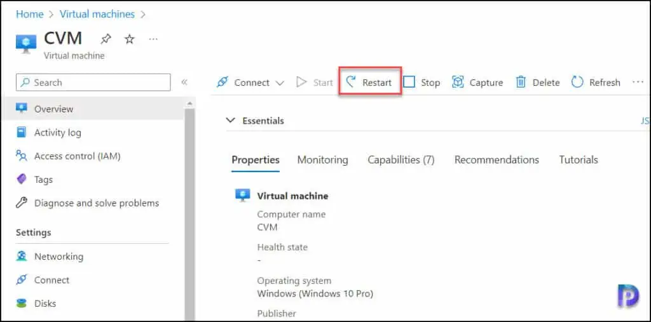This screenshot has height=322, width=651.
Task: Go to Home breadcrumb link
Action: [x=29, y=14]
